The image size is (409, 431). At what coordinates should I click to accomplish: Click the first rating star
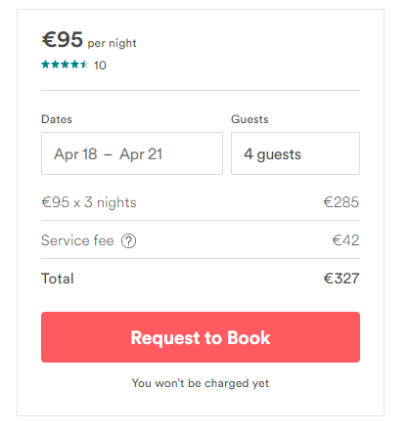pyautogui.click(x=46, y=65)
